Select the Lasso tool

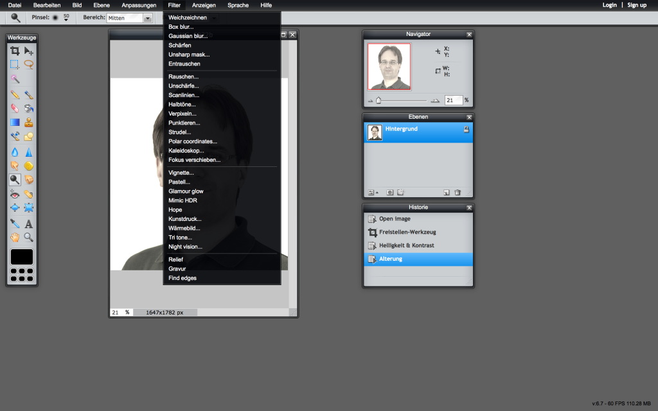pyautogui.click(x=29, y=65)
